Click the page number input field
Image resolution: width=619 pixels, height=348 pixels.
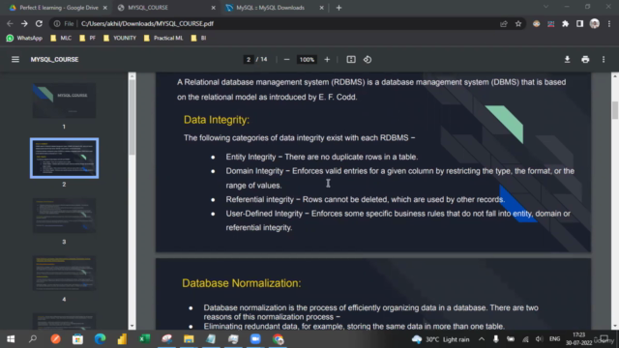(x=249, y=60)
